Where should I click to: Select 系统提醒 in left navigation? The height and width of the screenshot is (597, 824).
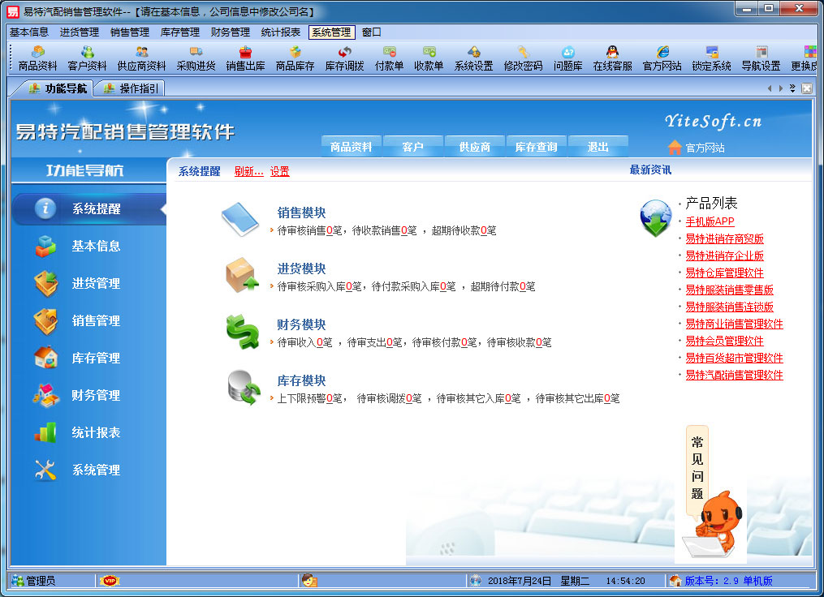(88, 208)
